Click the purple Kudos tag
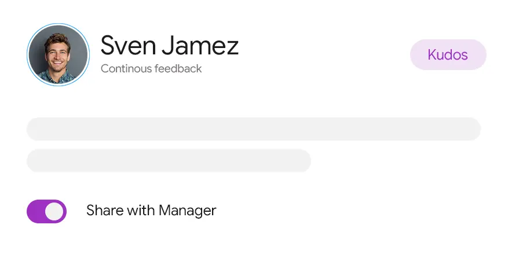The width and height of the screenshot is (519, 254). [x=448, y=55]
